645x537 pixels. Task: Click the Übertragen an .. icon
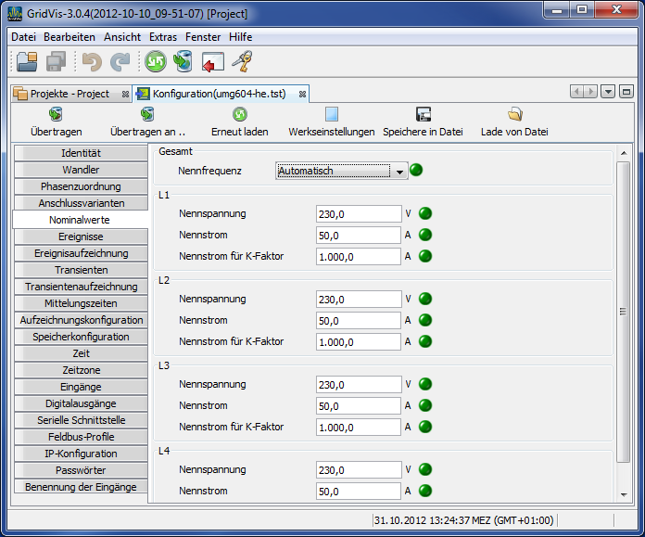(x=147, y=114)
